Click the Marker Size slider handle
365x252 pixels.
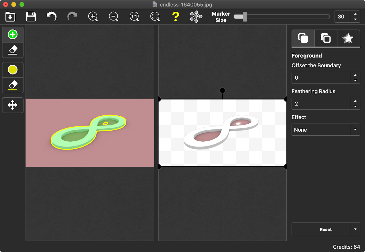click(x=245, y=17)
